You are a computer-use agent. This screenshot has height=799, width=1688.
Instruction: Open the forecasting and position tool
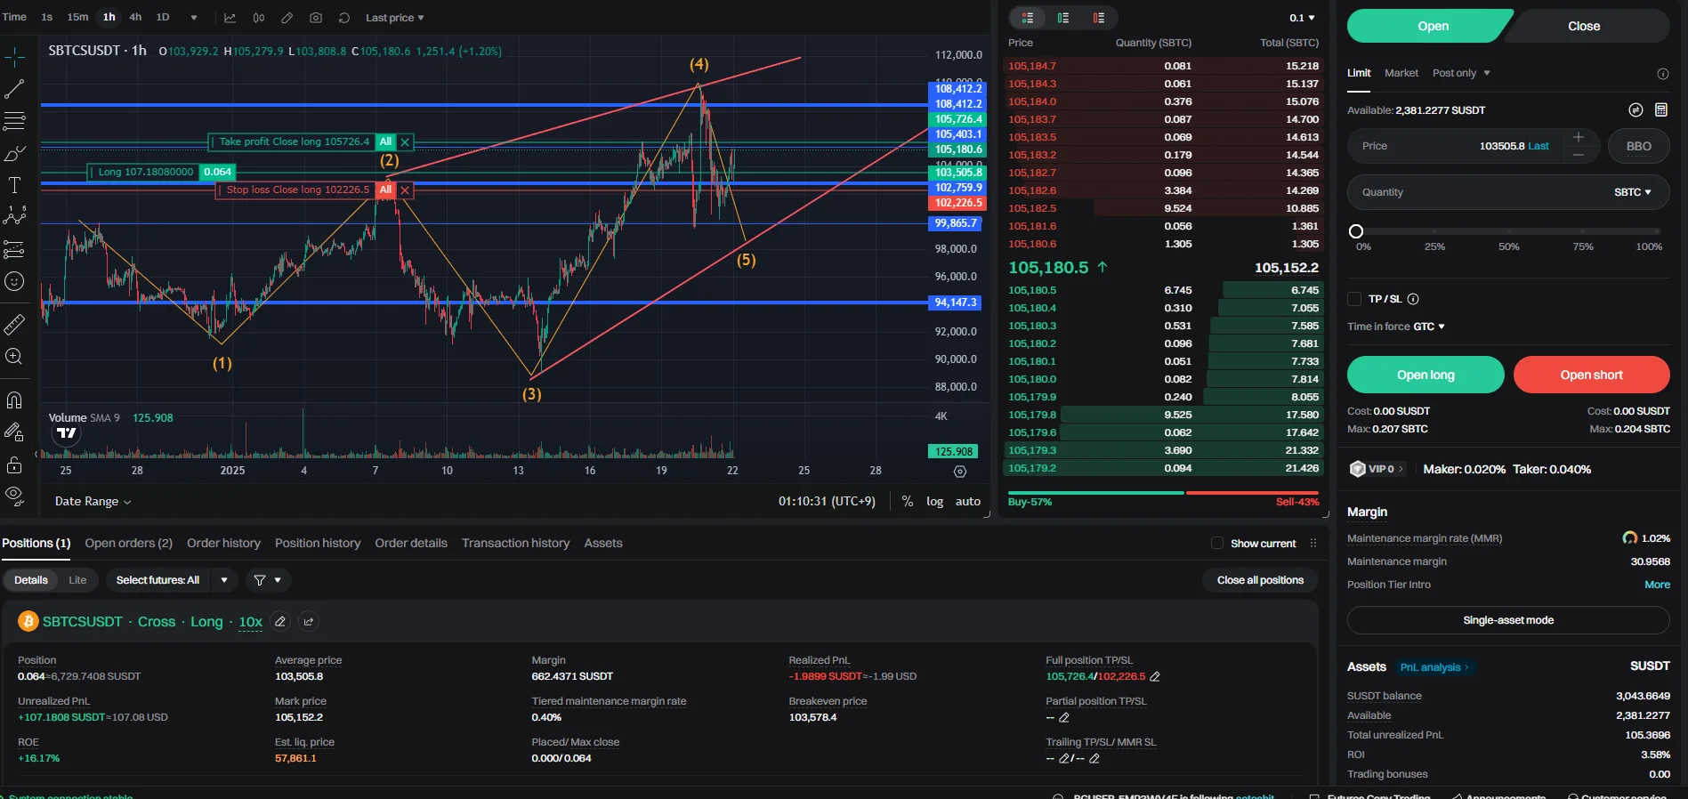pyautogui.click(x=14, y=249)
